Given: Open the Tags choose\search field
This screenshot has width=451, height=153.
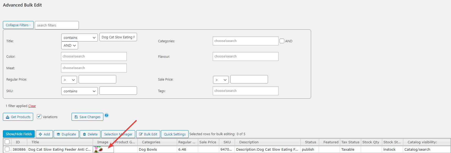Looking at the screenshot, I should tap(245, 91).
